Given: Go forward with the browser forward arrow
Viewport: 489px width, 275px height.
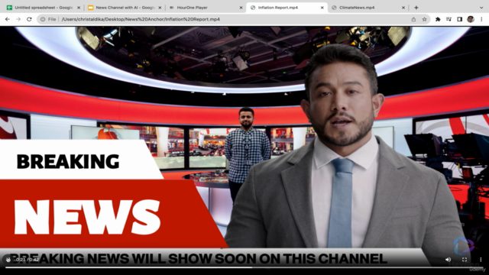Looking at the screenshot, I should coord(18,19).
